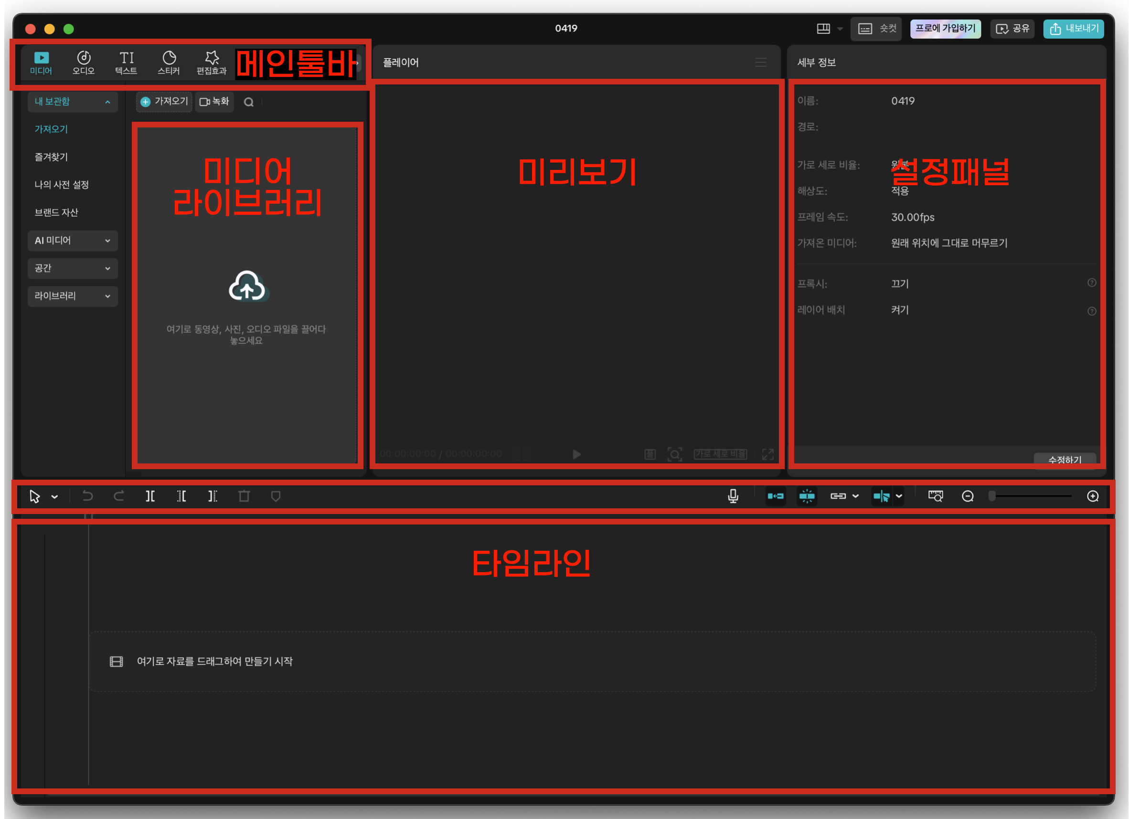This screenshot has width=1129, height=819.
Task: Toggle the auto snapping button
Action: tap(807, 496)
